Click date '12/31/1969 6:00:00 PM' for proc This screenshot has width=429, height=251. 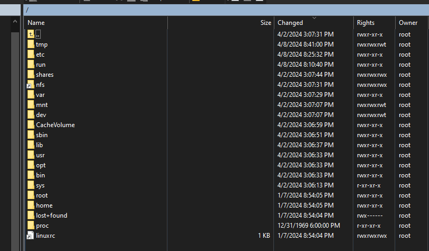pos(309,226)
